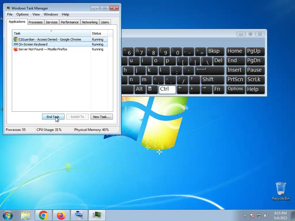Click the forward slash question key
The width and height of the screenshot is (295, 221).
click(182, 80)
